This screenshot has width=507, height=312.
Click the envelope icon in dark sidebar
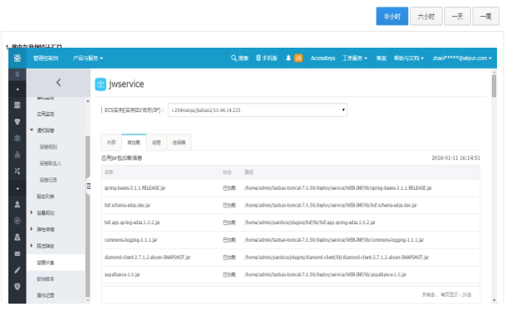18,253
